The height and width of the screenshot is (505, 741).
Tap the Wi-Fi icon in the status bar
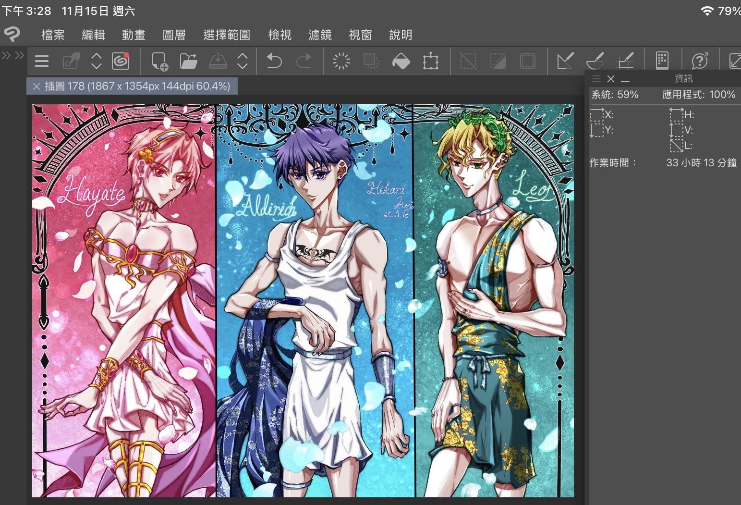(706, 11)
